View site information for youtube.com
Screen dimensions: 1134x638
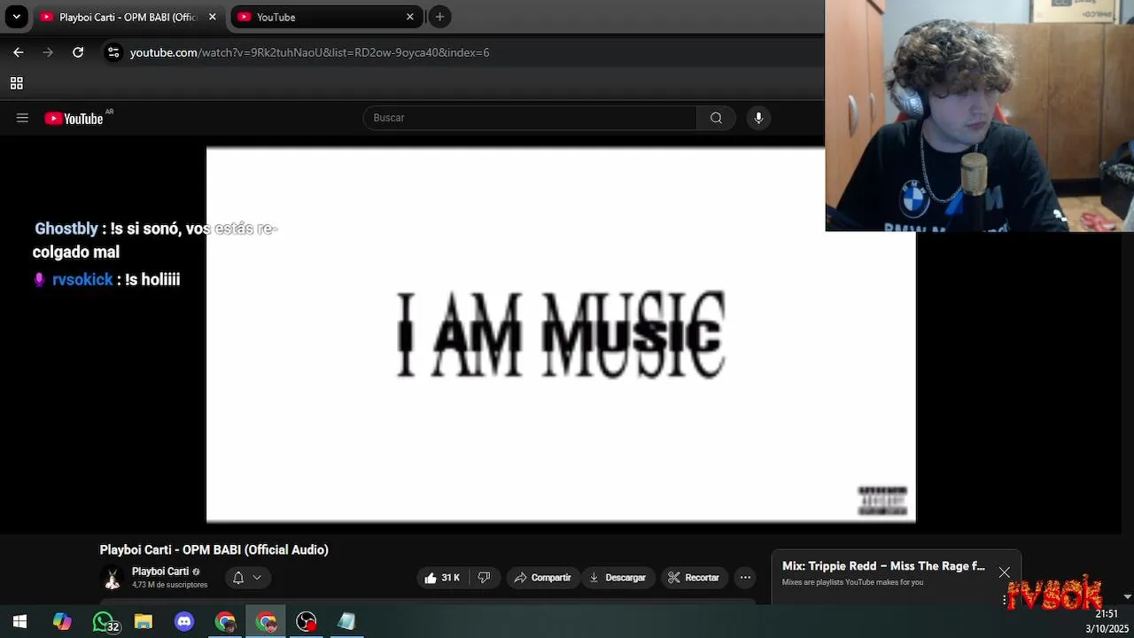pyautogui.click(x=113, y=52)
